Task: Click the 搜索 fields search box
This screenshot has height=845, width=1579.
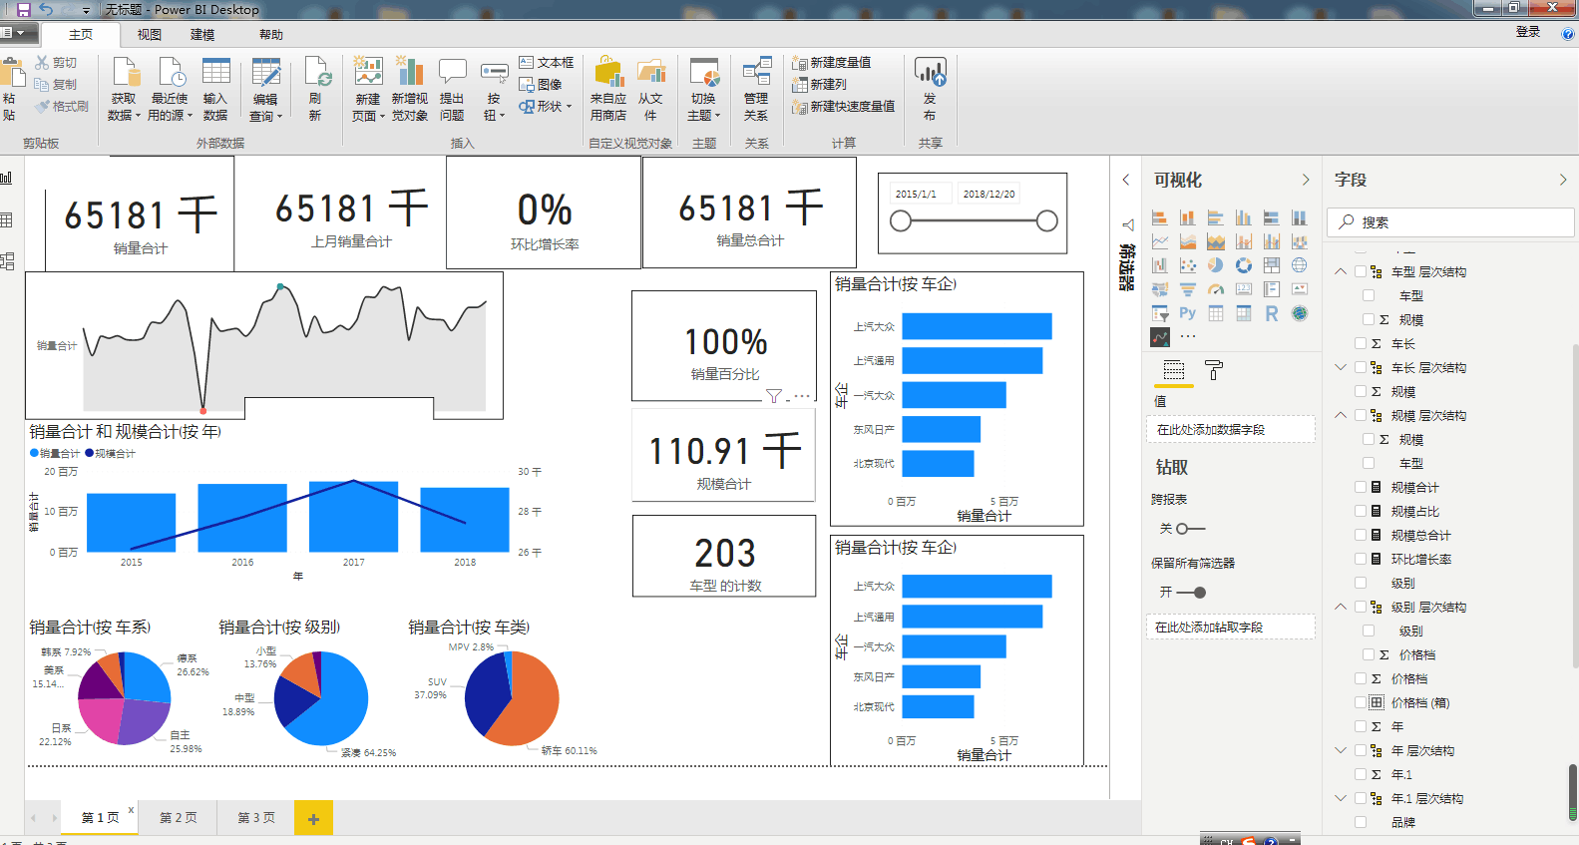Action: tap(1450, 221)
